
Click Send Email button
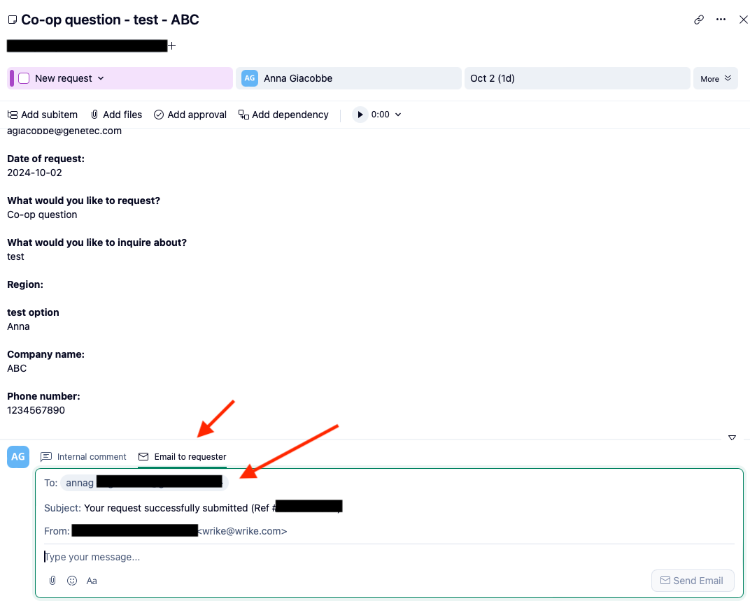pyautogui.click(x=693, y=581)
